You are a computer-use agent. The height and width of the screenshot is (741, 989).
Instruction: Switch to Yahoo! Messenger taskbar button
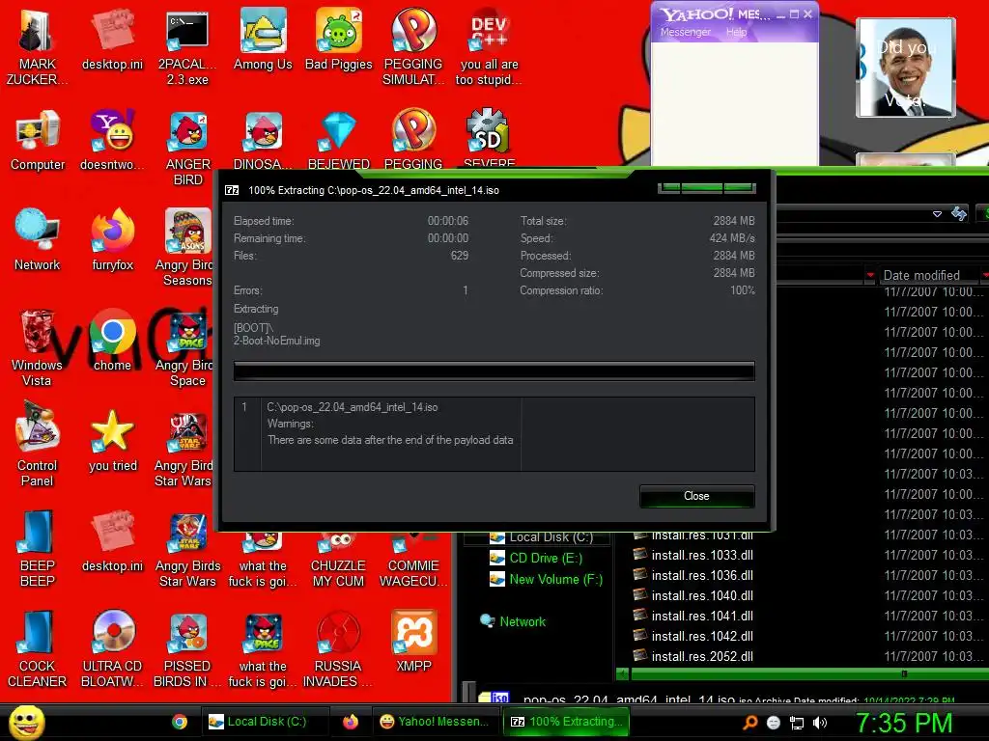pos(435,722)
